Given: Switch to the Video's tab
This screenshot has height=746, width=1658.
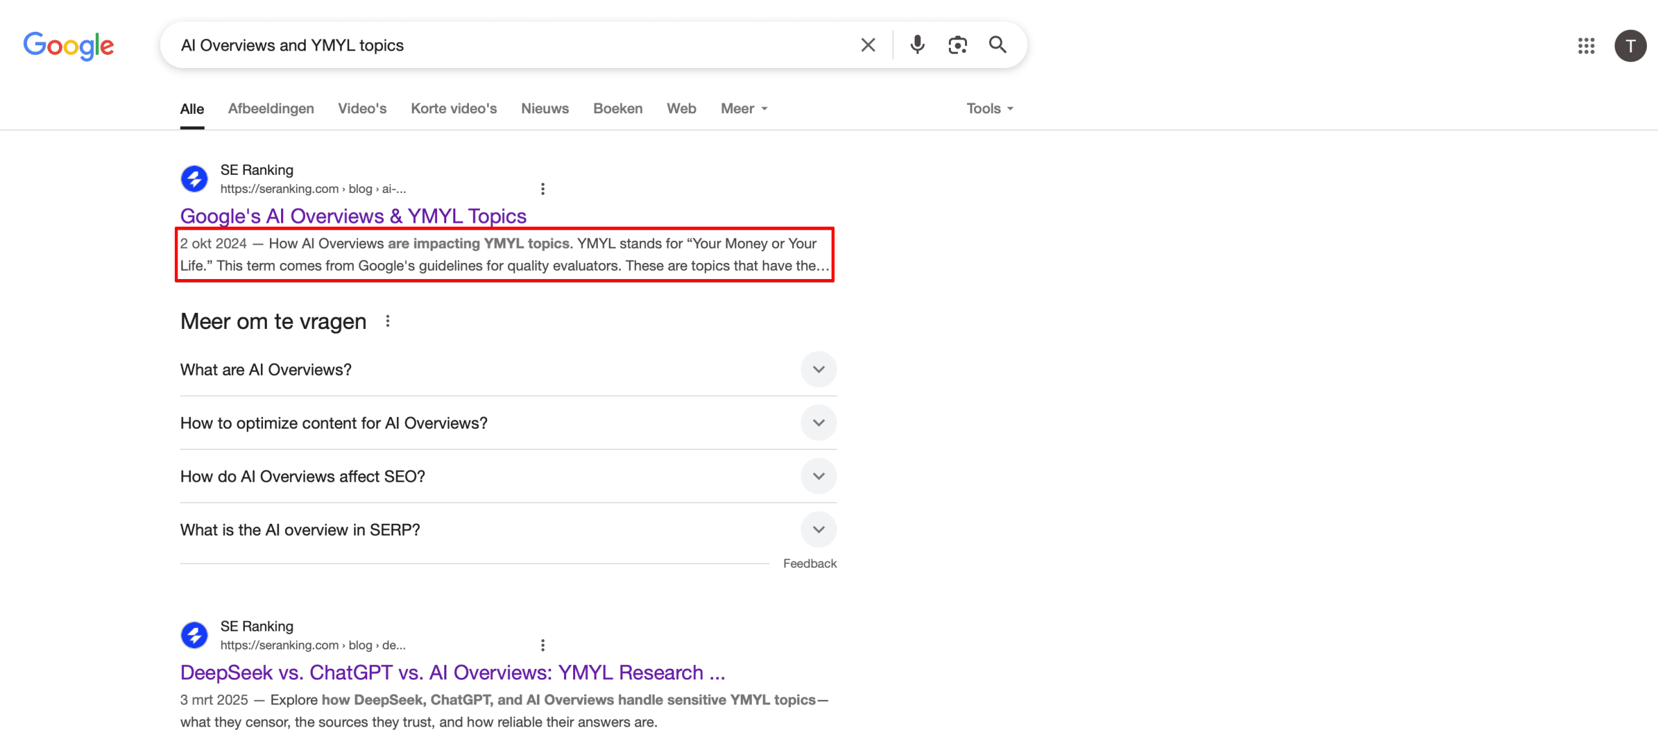Looking at the screenshot, I should 362,108.
